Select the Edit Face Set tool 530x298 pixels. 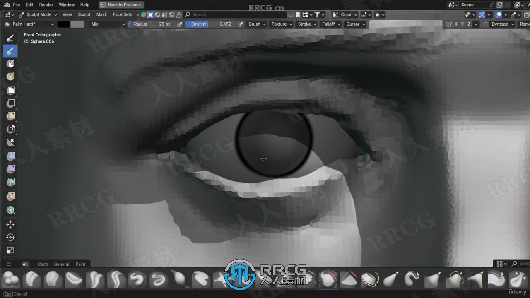tap(10, 196)
